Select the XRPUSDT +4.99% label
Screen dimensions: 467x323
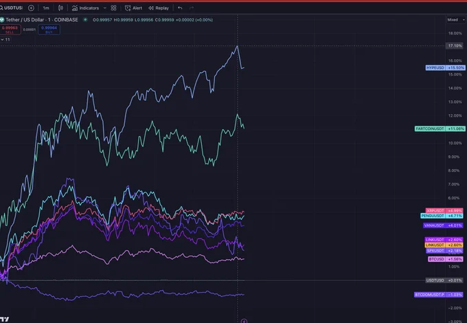tap(444, 211)
